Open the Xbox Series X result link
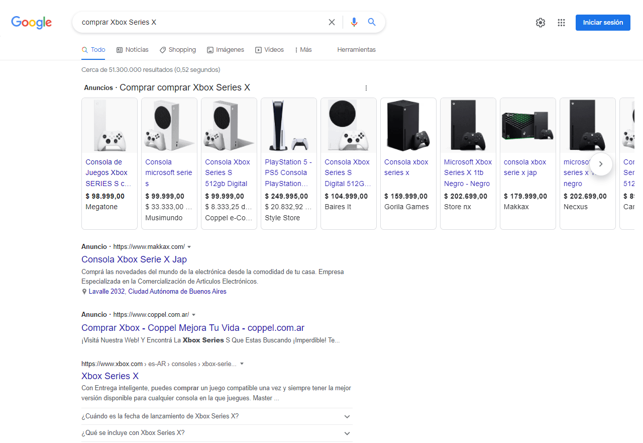The width and height of the screenshot is (643, 443). click(110, 376)
